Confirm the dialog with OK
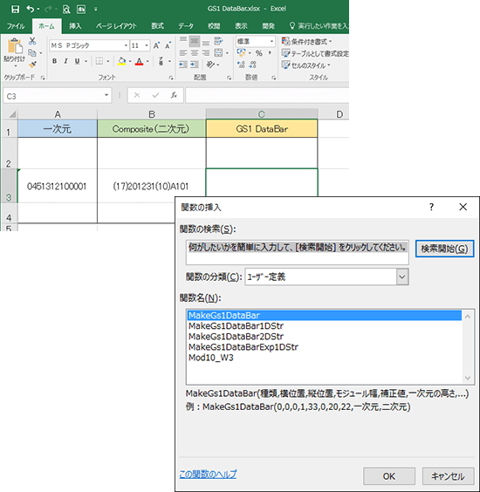Viewport: 480px width, 492px height. pyautogui.click(x=389, y=476)
